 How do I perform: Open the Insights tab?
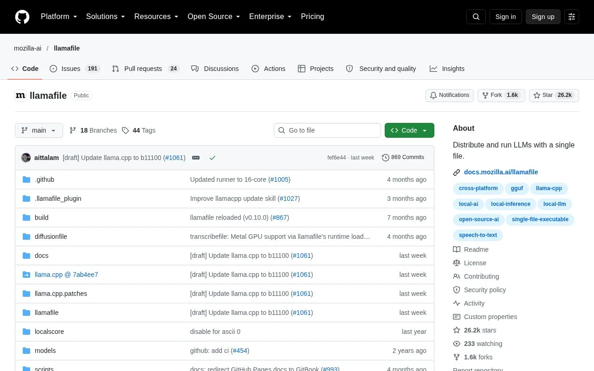tap(447, 69)
